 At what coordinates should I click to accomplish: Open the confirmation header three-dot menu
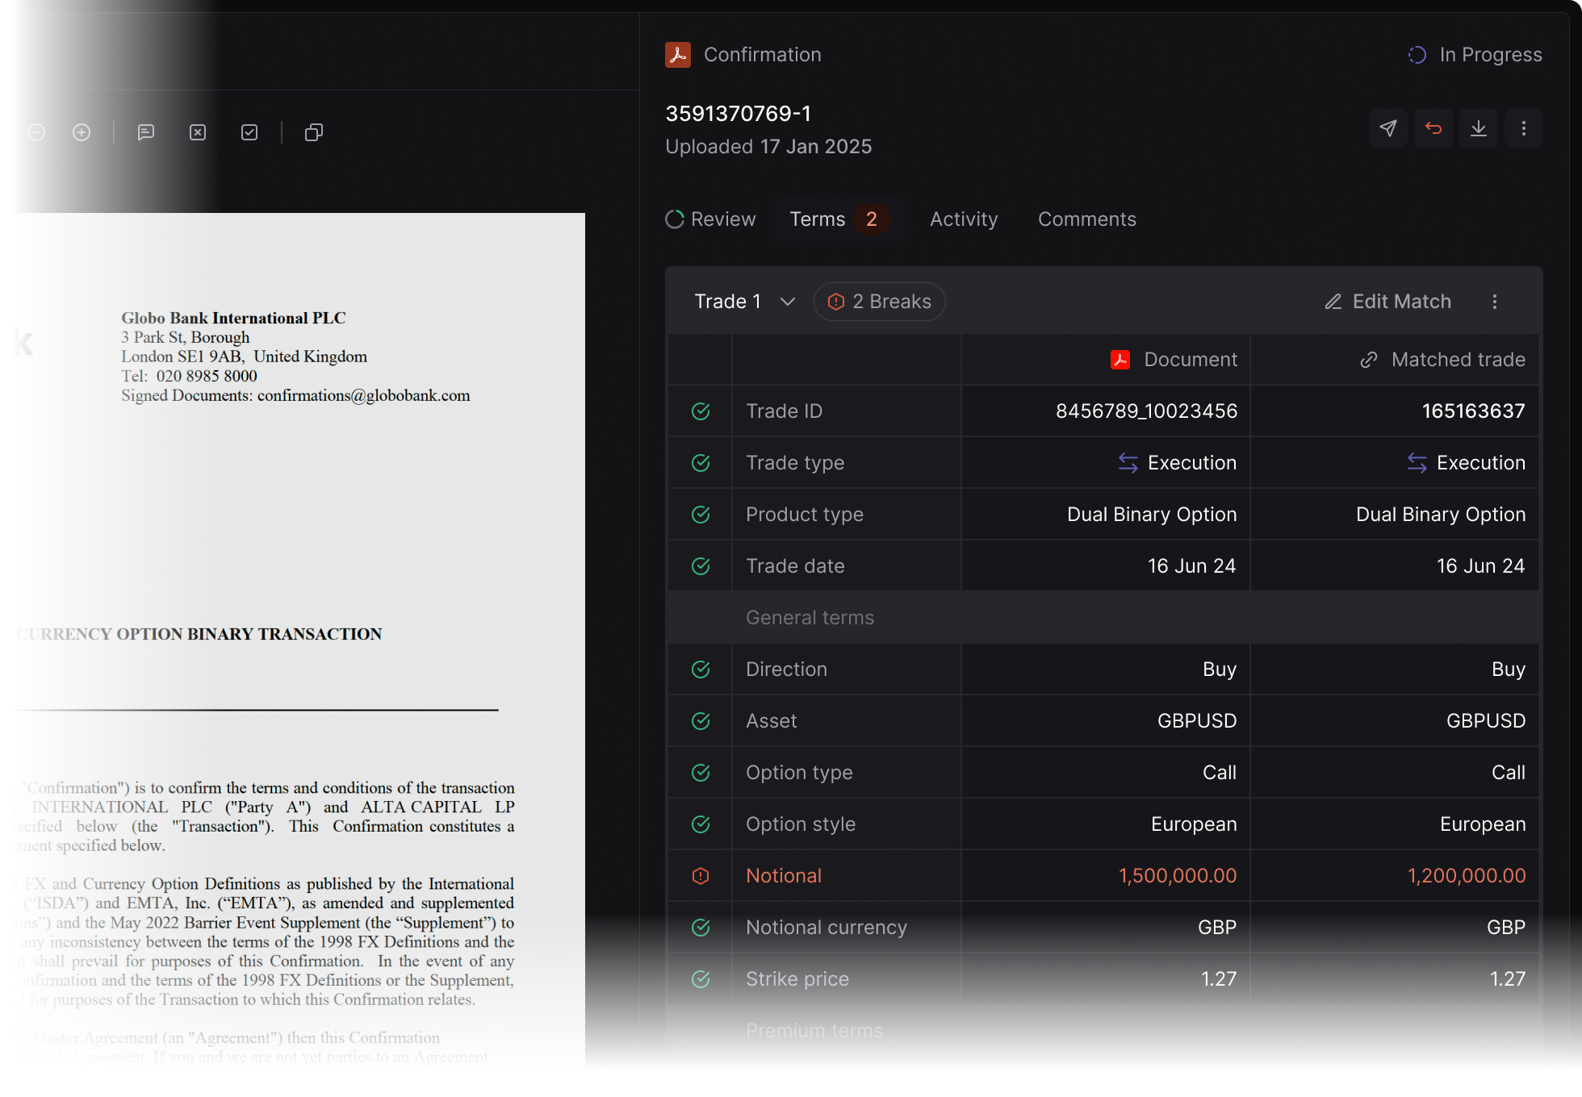[x=1524, y=128]
